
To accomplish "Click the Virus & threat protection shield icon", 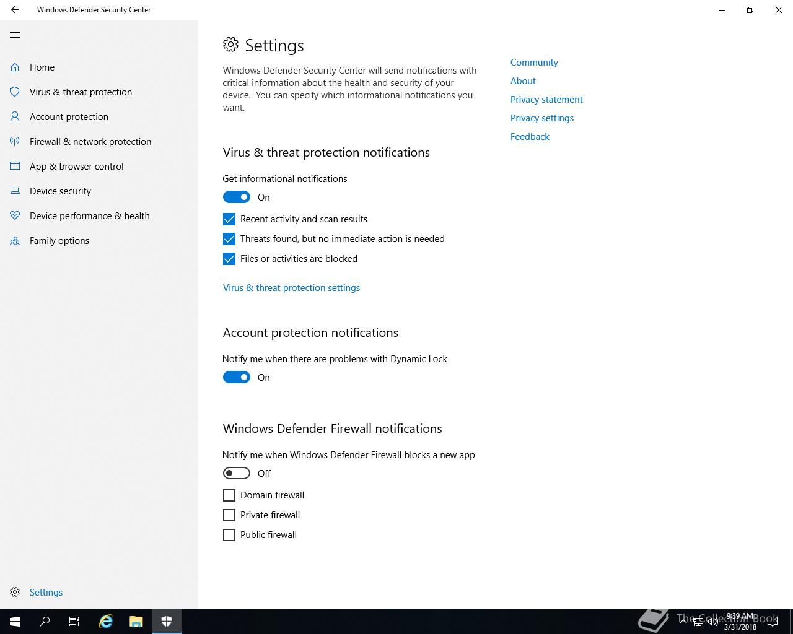I will tap(15, 92).
